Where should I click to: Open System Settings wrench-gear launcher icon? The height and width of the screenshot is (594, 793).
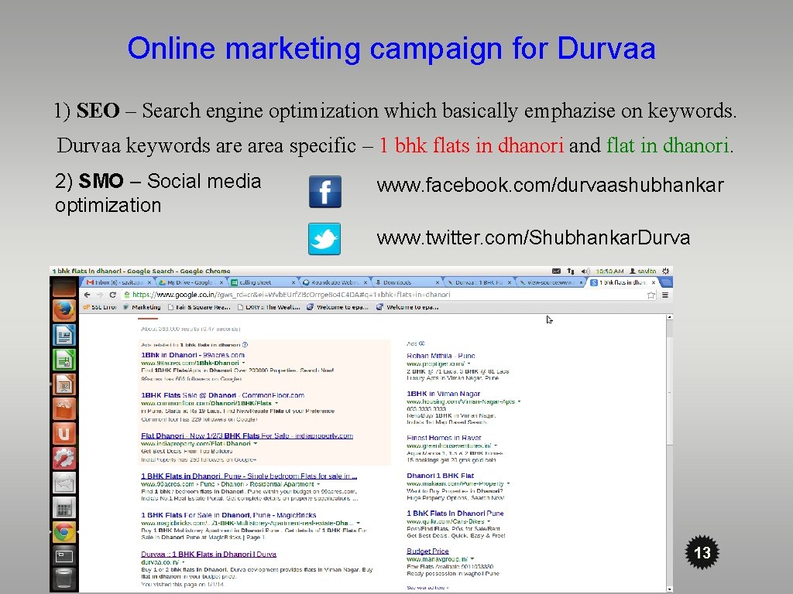pyautogui.click(x=64, y=458)
